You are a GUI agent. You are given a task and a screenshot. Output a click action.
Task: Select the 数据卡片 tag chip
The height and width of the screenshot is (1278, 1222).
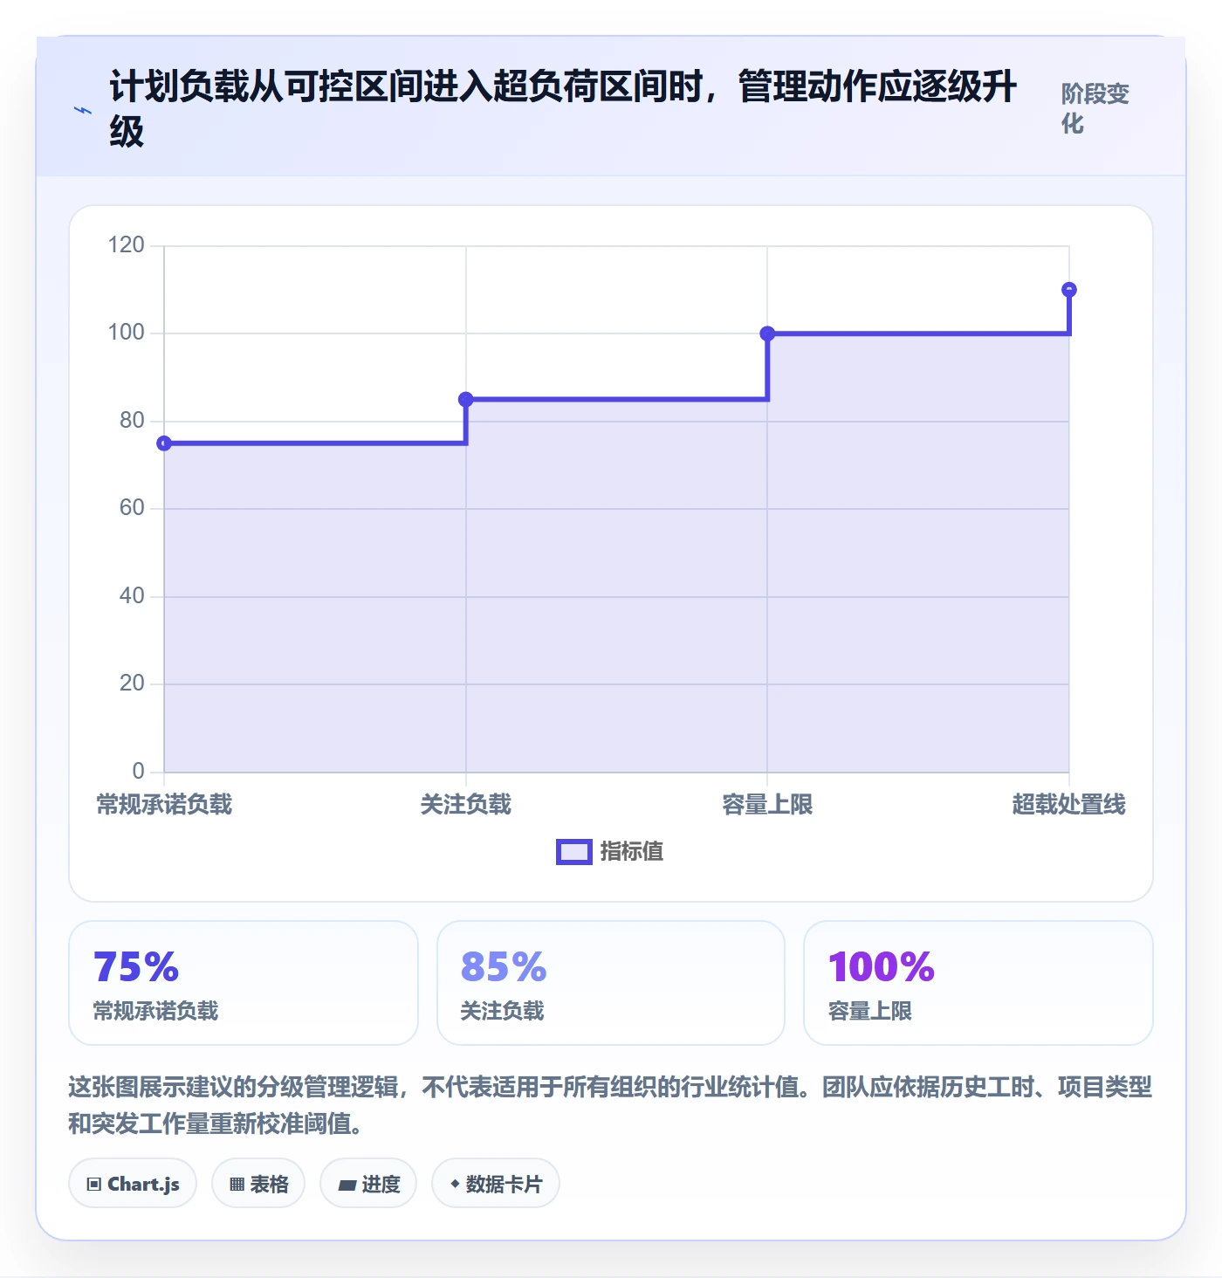click(x=496, y=1184)
